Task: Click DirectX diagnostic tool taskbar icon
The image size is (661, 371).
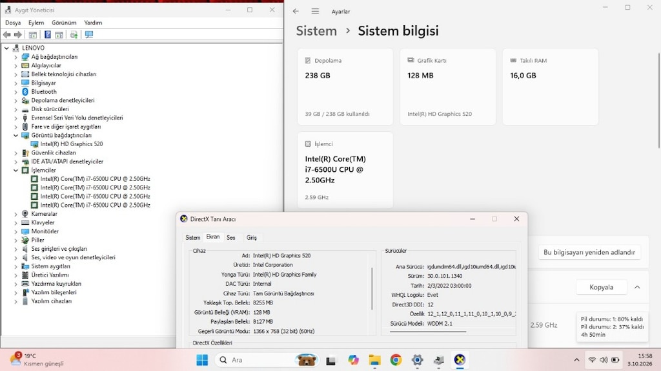Action: [x=460, y=360]
